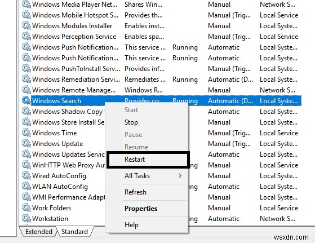Image resolution: width=315 pixels, height=243 pixels.
Task: Click Manual (Trig... startup of Windows Time
Action: (229, 133)
